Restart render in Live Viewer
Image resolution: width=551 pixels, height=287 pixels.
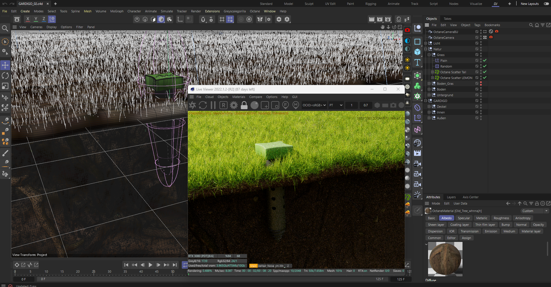tap(203, 105)
